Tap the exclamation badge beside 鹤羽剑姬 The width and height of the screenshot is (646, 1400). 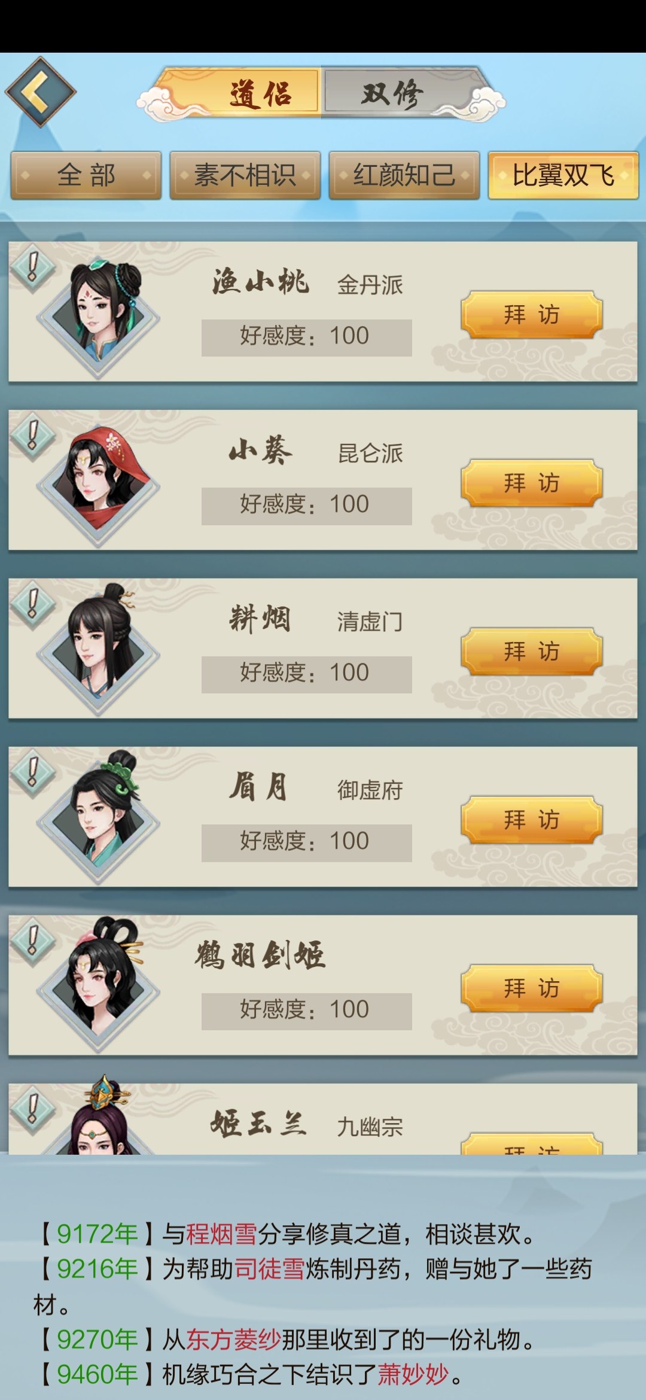tap(33, 941)
